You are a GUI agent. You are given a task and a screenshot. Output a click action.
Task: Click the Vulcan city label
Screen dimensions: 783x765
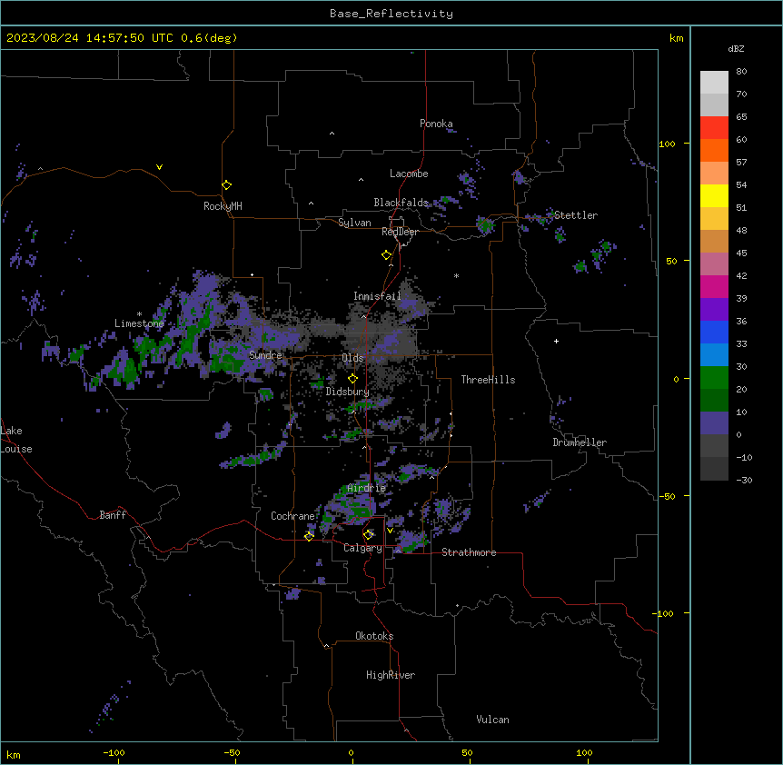[493, 720]
